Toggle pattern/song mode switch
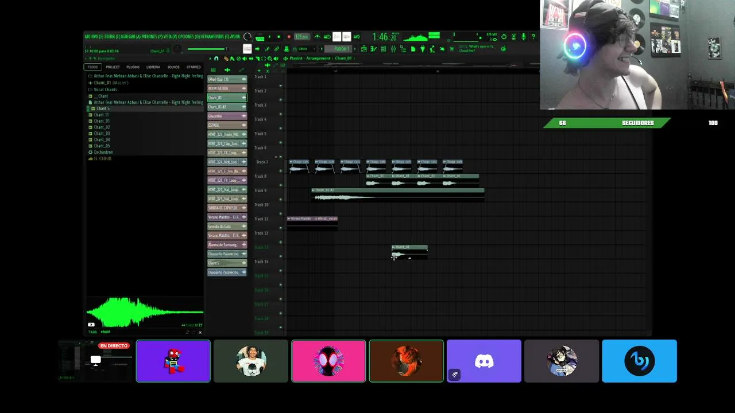735x413 pixels. (x=260, y=38)
